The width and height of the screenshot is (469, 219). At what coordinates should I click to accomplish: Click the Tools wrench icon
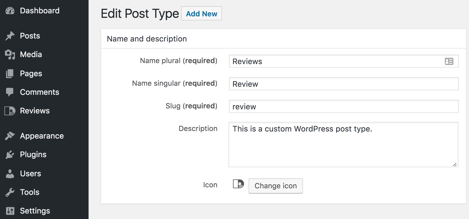click(10, 192)
